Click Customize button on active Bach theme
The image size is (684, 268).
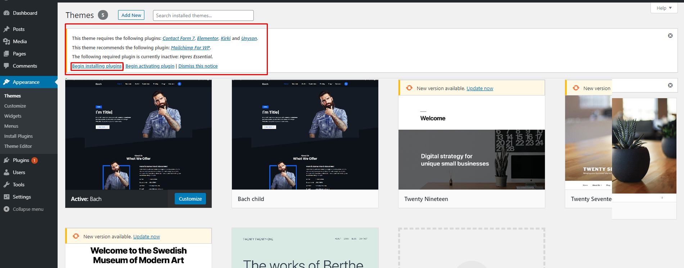point(190,199)
